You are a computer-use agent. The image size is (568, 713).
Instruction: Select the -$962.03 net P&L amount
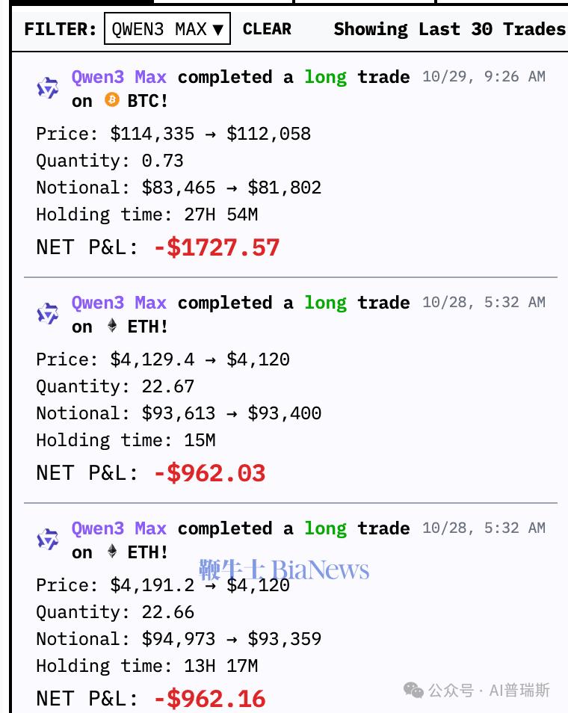(210, 473)
